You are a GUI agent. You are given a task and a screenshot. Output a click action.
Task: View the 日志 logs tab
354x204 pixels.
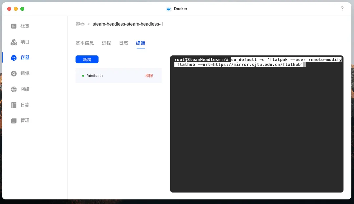(123, 43)
